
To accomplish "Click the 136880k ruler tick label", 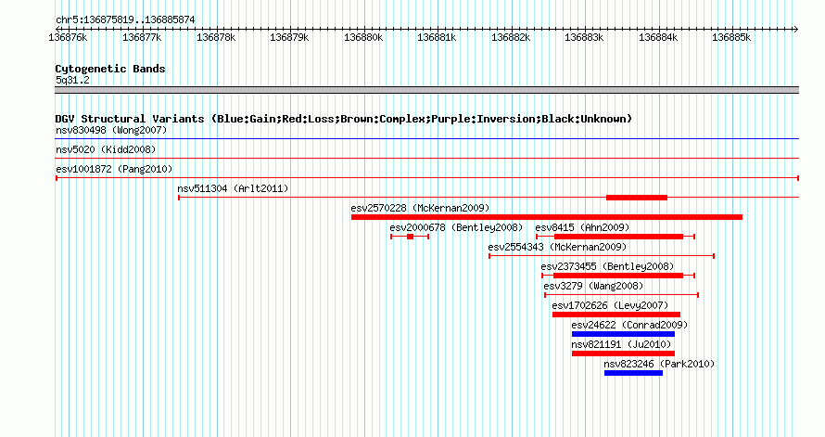I will click(x=363, y=37).
